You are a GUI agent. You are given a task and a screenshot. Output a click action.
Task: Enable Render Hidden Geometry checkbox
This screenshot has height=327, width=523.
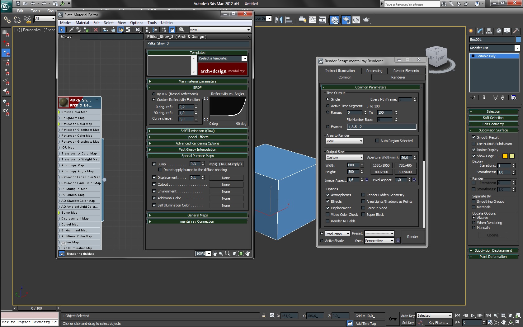click(363, 195)
